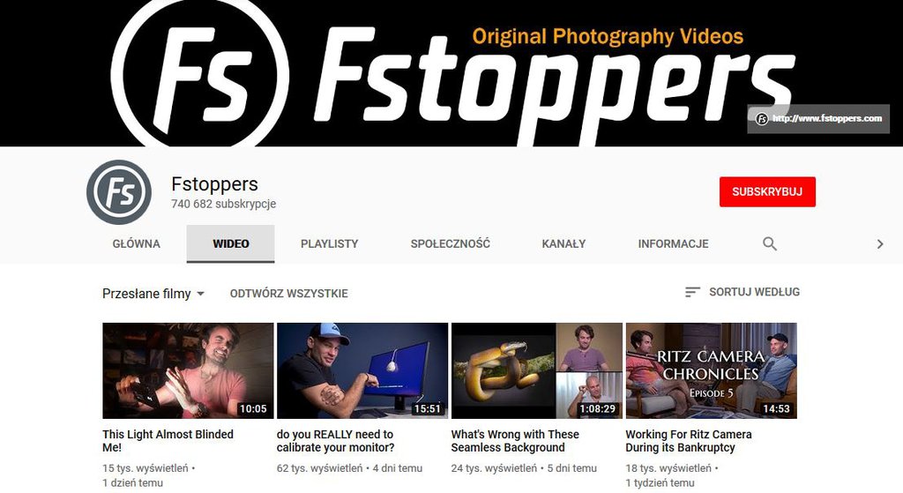Click the channel search magnifier icon
This screenshot has height=493, width=903.
click(769, 243)
